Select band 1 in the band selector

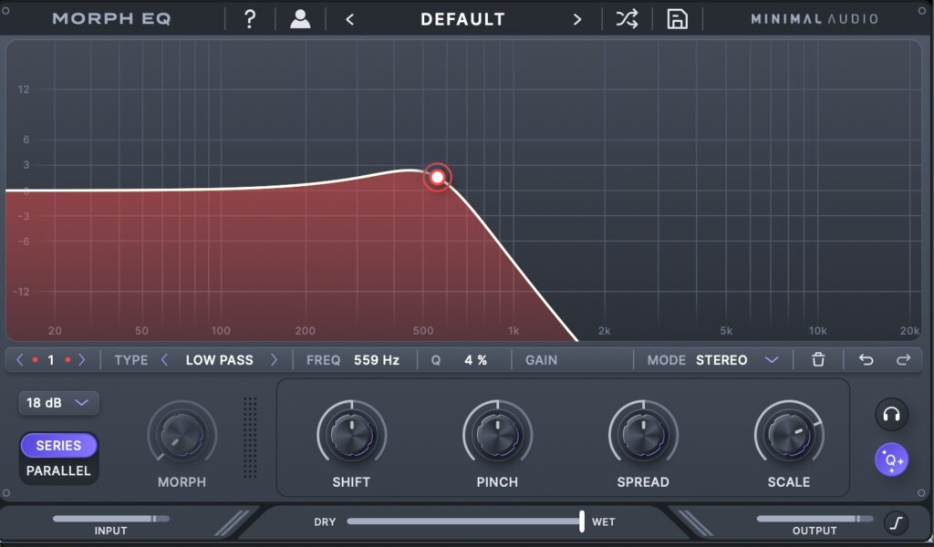(50, 359)
